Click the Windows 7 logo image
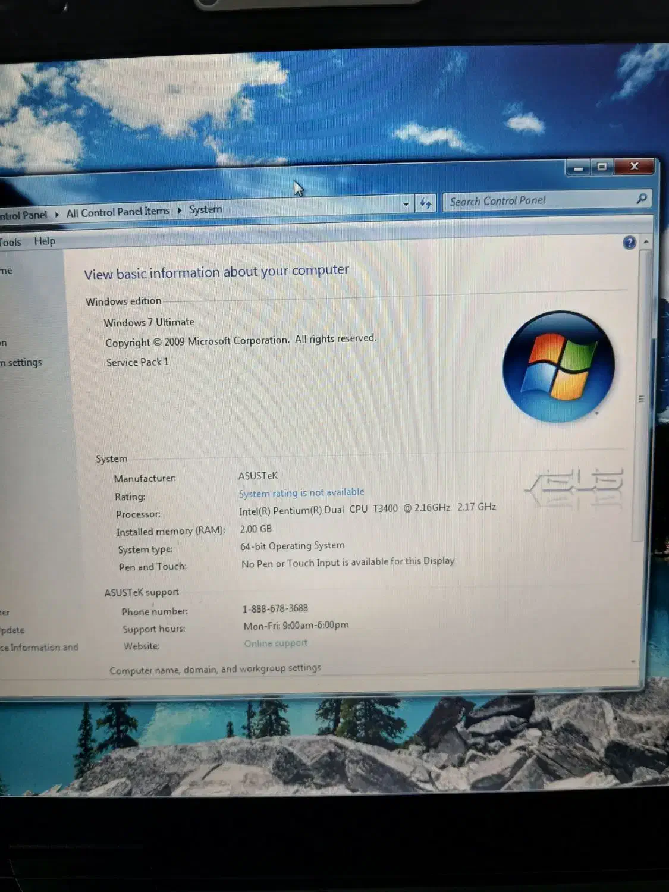Viewport: 669px width, 892px height. (558, 366)
